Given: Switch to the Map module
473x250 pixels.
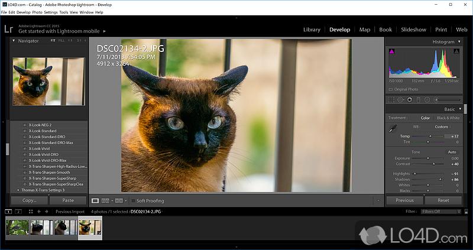Looking at the screenshot, I should pyautogui.click(x=364, y=30).
